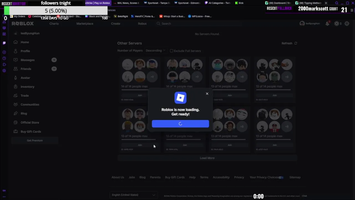Click the Roblox logo in the loading dialog
The height and width of the screenshot is (200, 355).
pos(180,98)
